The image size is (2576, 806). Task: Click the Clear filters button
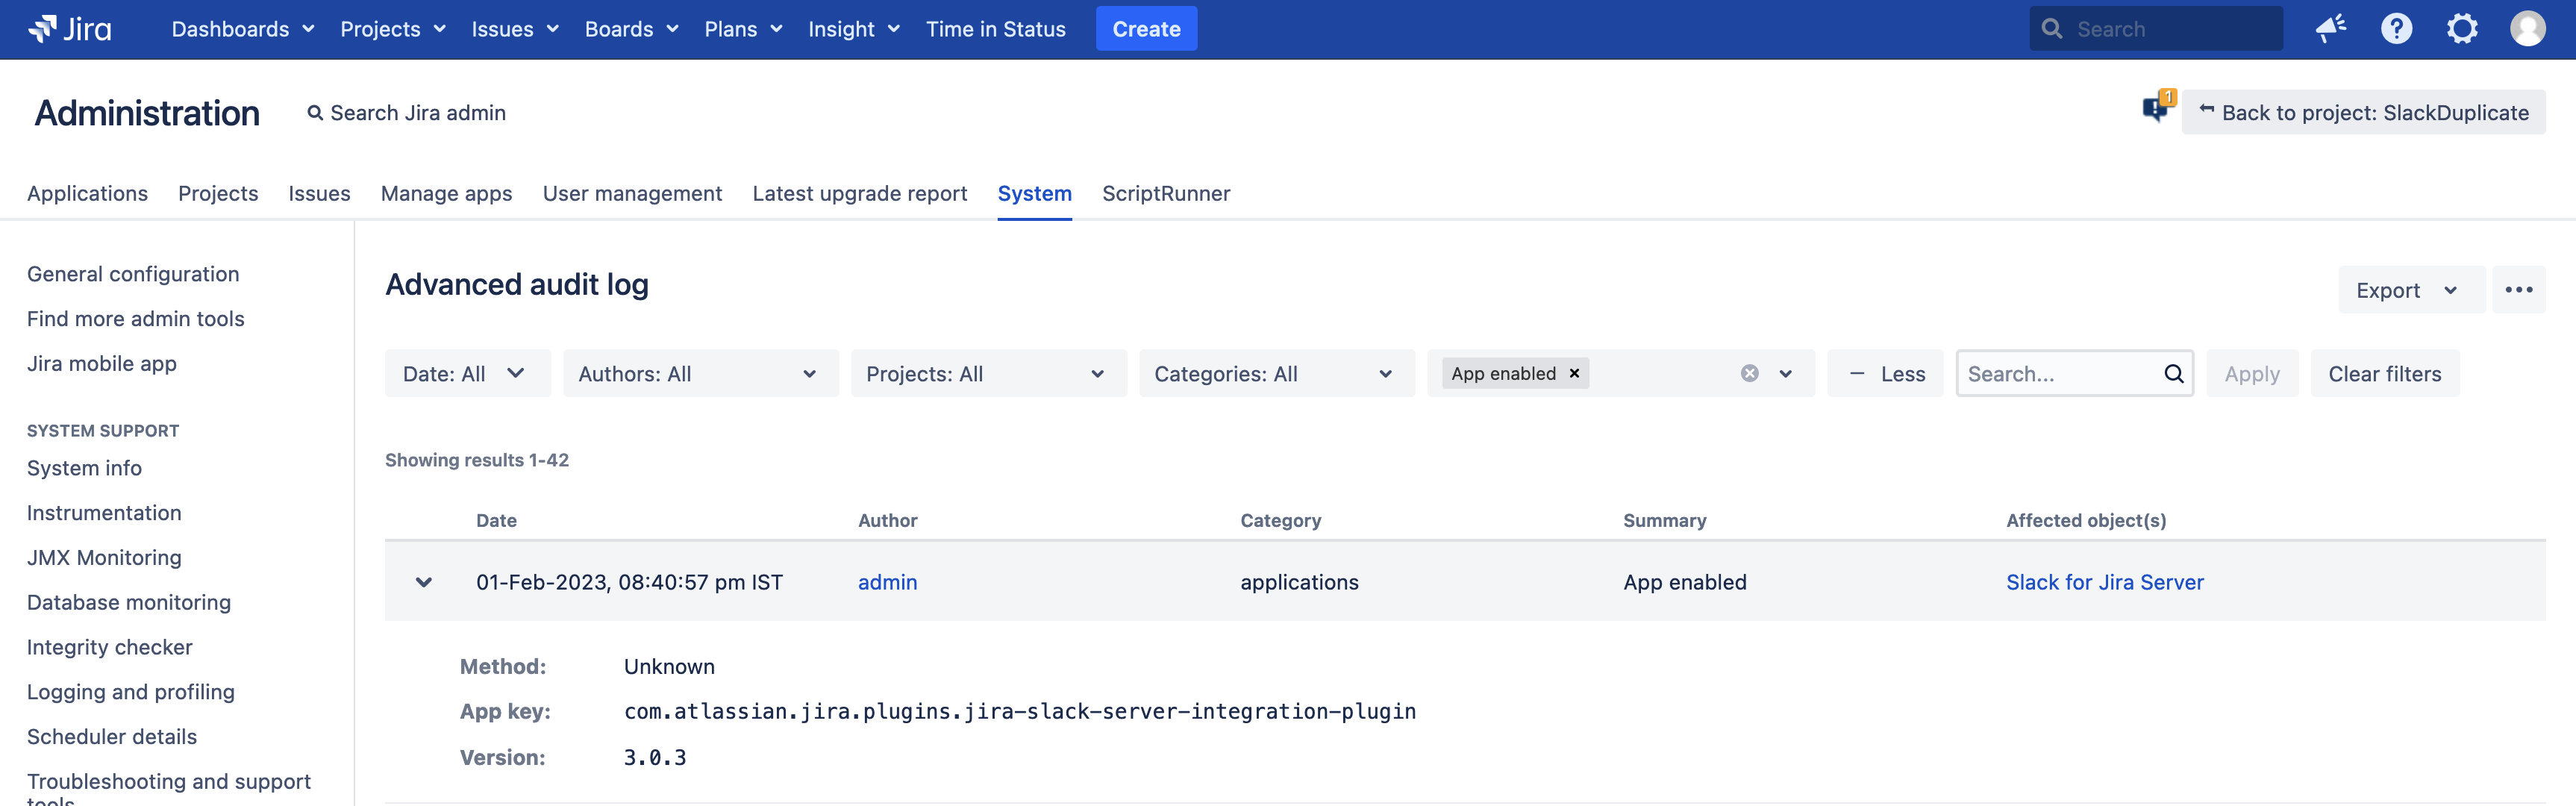click(x=2384, y=374)
